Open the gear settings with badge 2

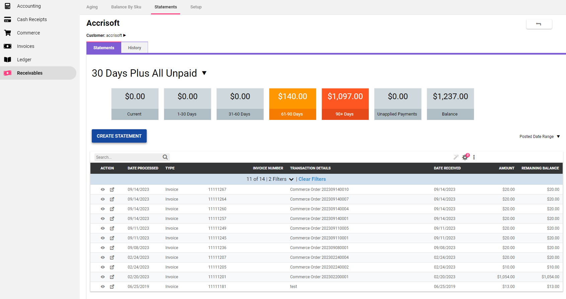[465, 157]
